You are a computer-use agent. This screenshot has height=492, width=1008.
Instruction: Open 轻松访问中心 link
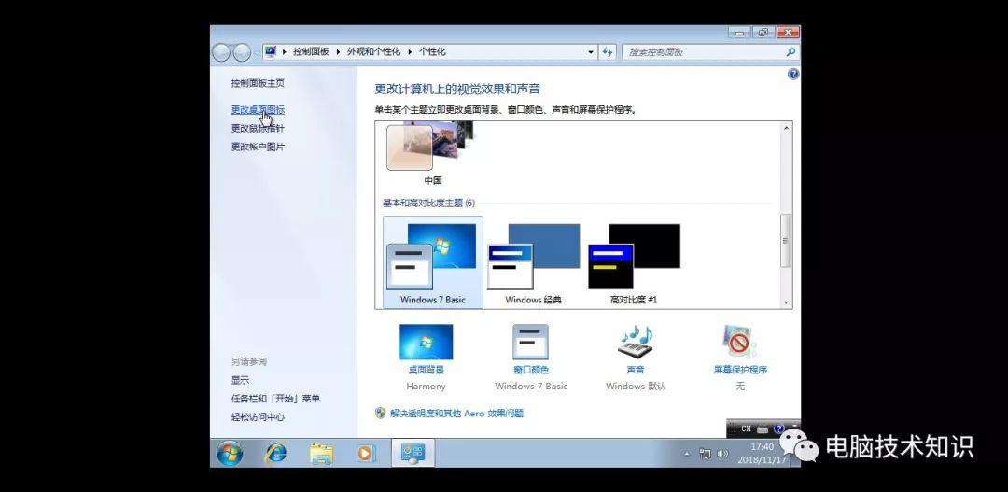(x=258, y=416)
